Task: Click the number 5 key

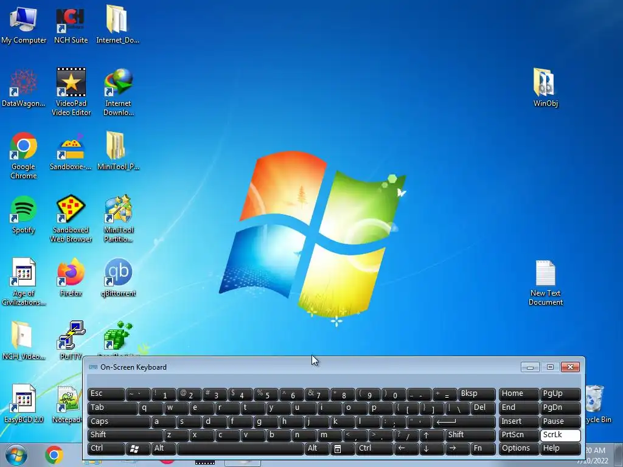Action: (x=266, y=394)
